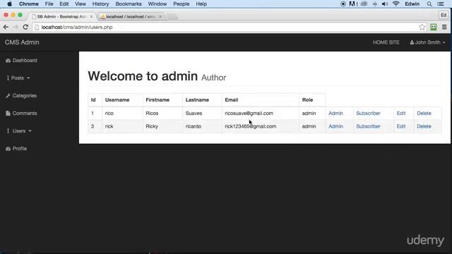This screenshot has height=254, width=452.
Task: Click email ricosuave@gmail.com cell
Action: pyautogui.click(x=261, y=113)
